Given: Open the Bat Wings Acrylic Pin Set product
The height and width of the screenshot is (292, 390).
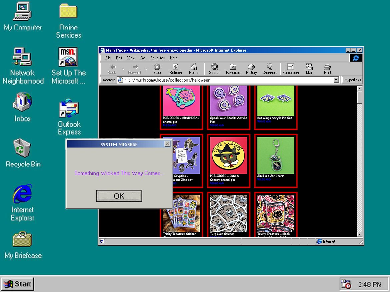Looking at the screenshot, I should 276,107.
